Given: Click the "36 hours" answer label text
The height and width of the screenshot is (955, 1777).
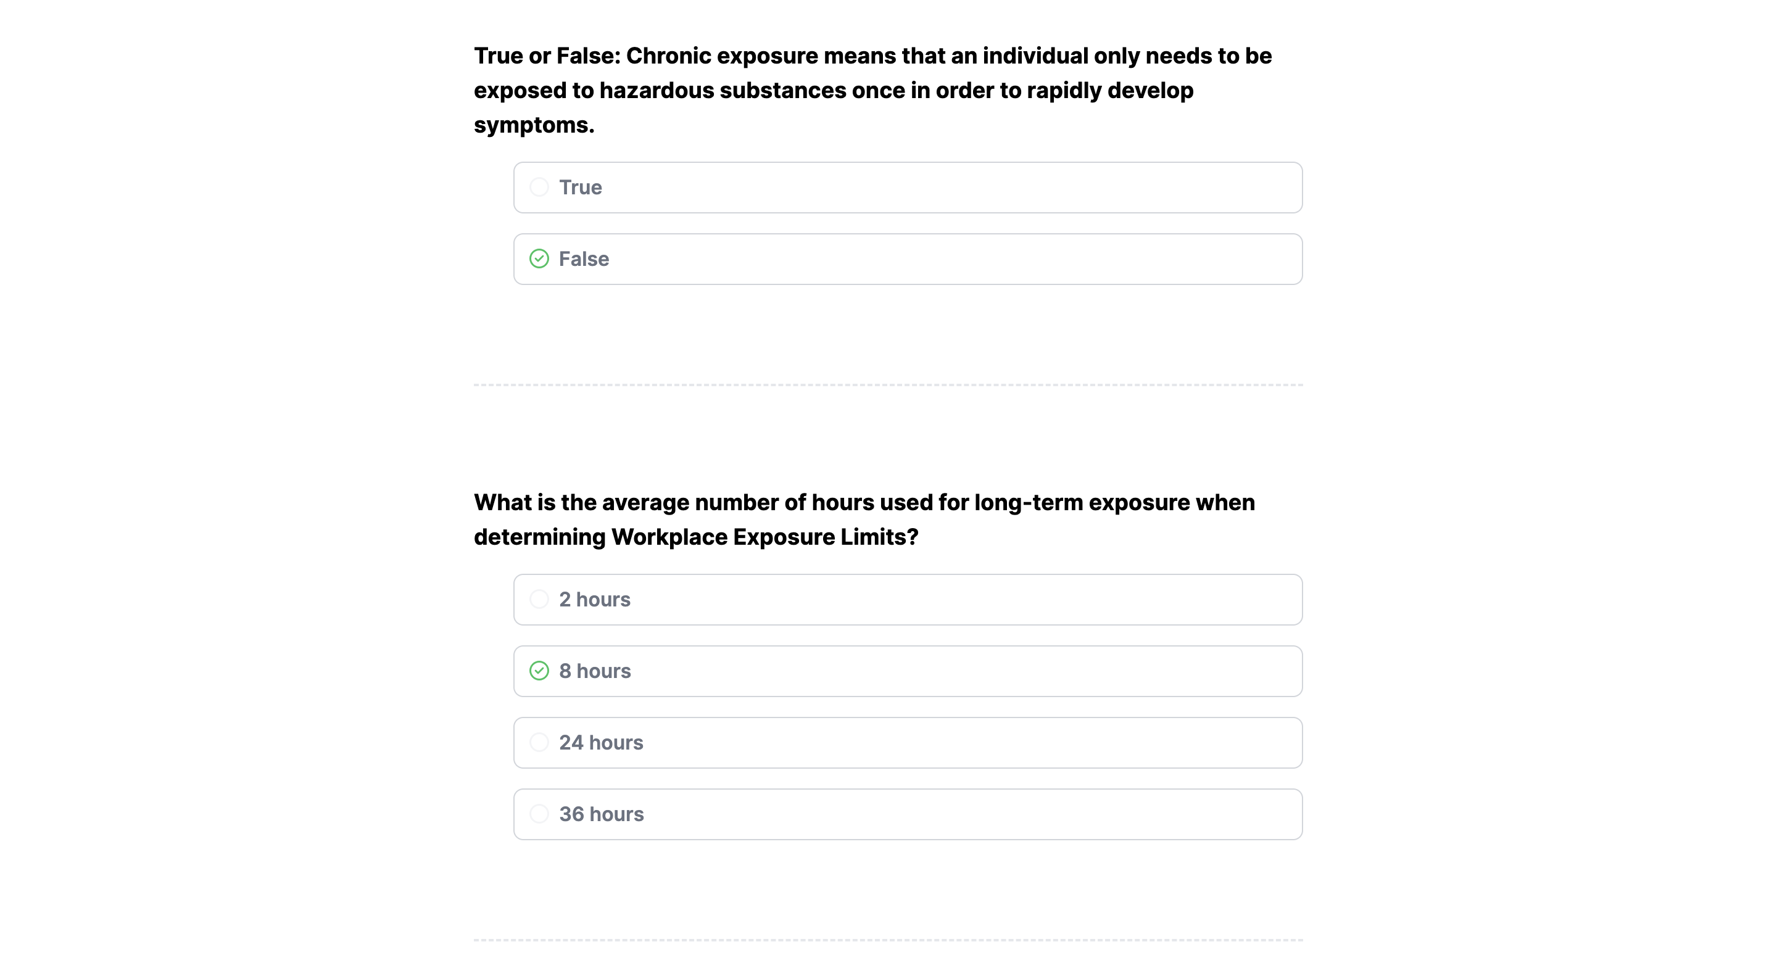Looking at the screenshot, I should 601,814.
